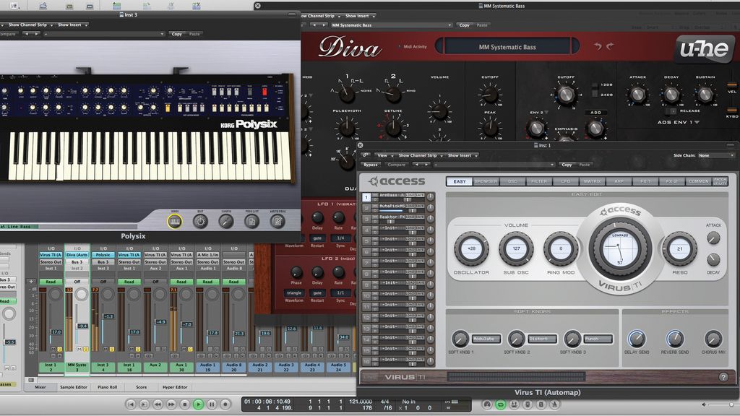Toggle Bypass on the Virus TI plugin

(369, 165)
